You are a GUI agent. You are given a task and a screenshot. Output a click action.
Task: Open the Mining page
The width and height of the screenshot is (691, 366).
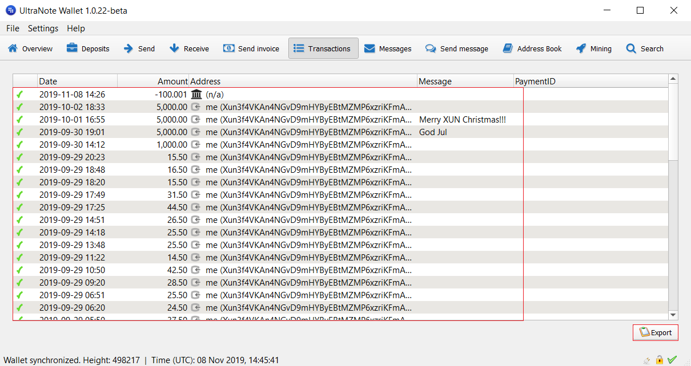click(x=594, y=48)
